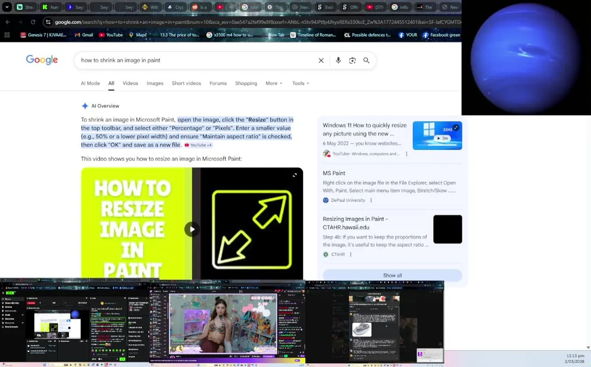Click the Google logo
Screen dimensions: 591x367
point(42,60)
